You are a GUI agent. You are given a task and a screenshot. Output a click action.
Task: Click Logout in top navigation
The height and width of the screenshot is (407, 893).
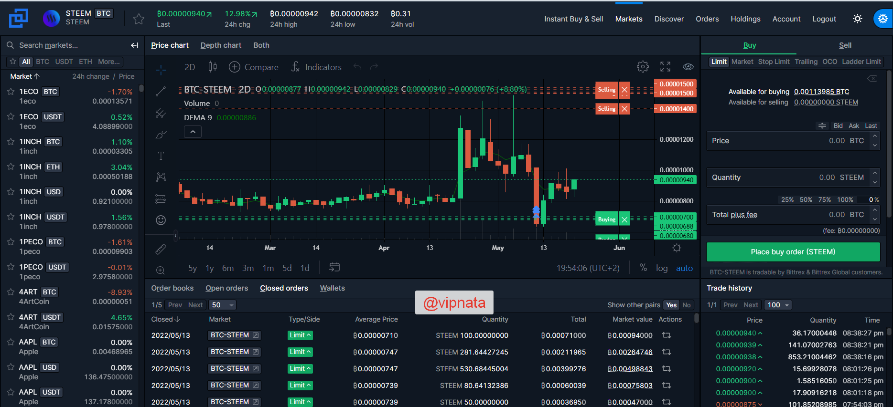824,19
